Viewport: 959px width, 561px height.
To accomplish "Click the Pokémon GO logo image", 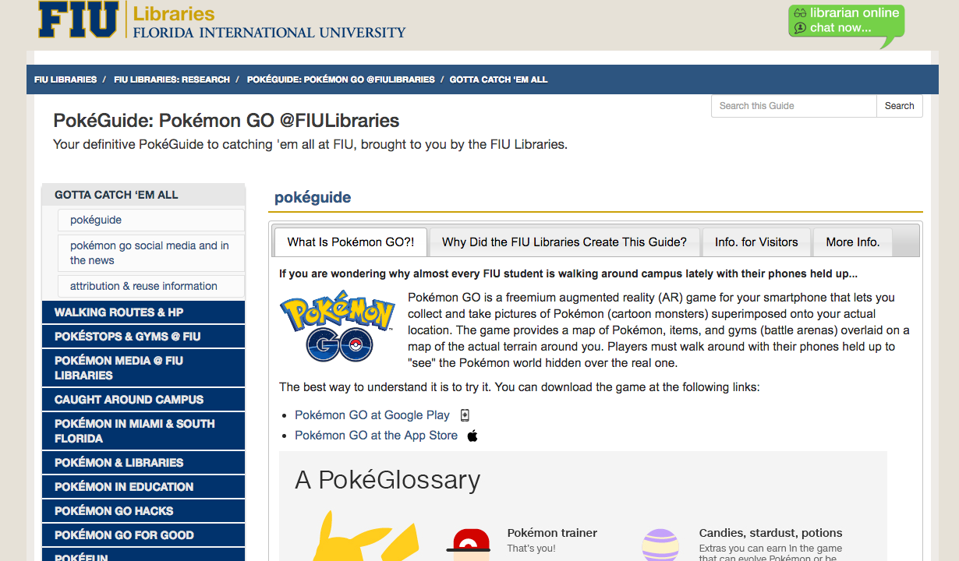I will coord(338,327).
